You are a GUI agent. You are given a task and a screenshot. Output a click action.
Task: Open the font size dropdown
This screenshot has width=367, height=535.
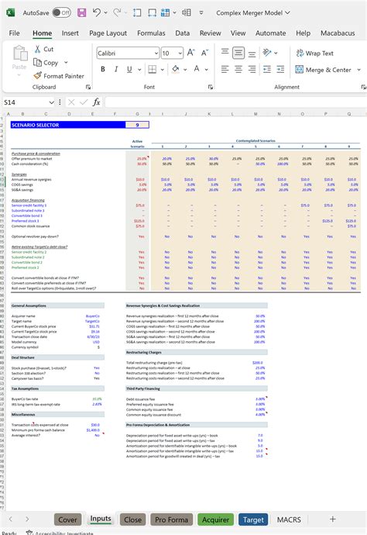click(x=180, y=53)
